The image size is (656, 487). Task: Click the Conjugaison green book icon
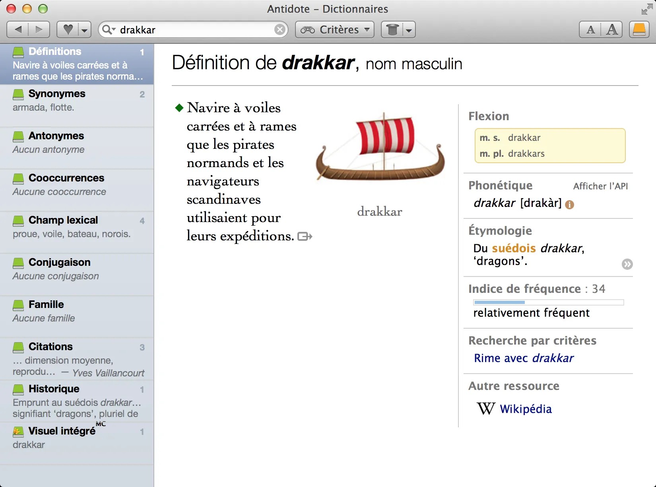click(18, 263)
